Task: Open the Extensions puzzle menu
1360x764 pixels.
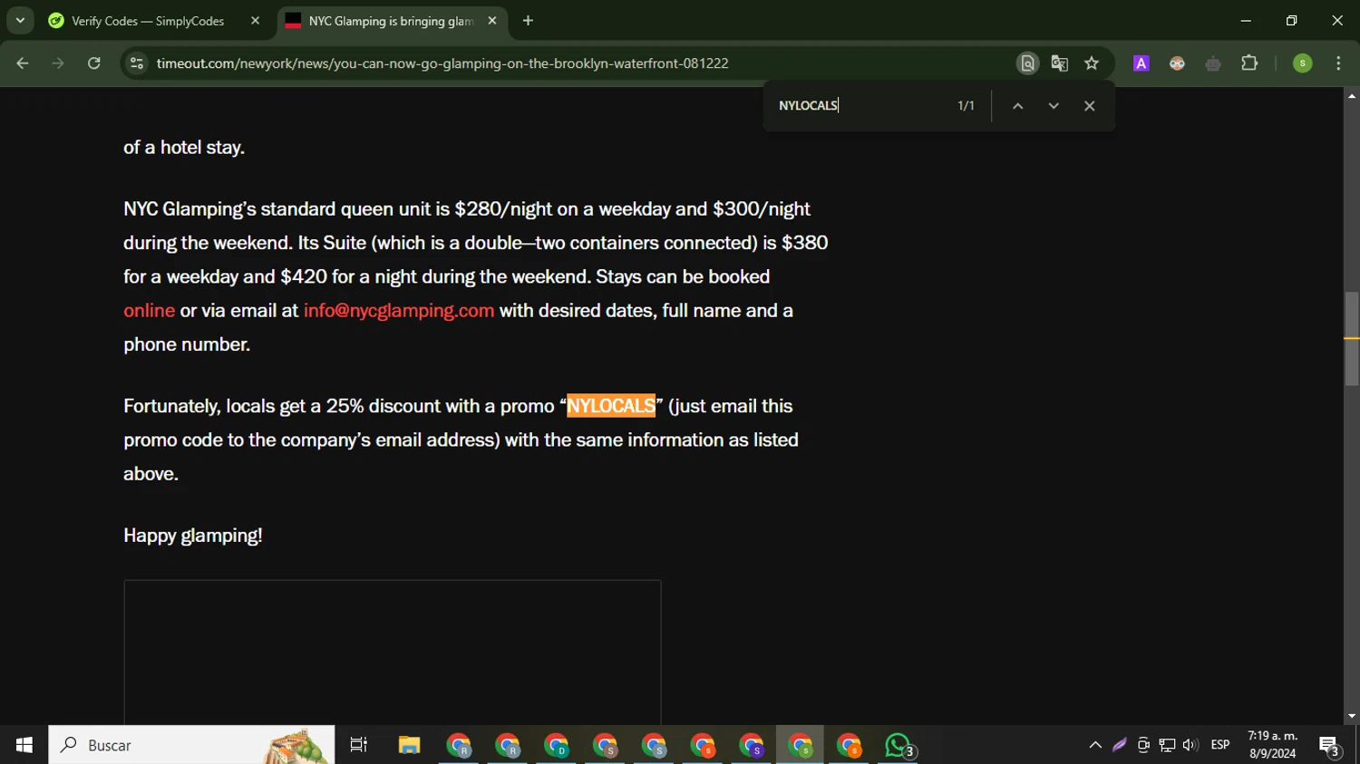Action: coord(1249,63)
